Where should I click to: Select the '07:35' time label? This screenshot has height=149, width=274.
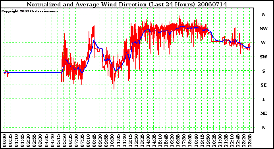pyautogui.click(x=82, y=141)
